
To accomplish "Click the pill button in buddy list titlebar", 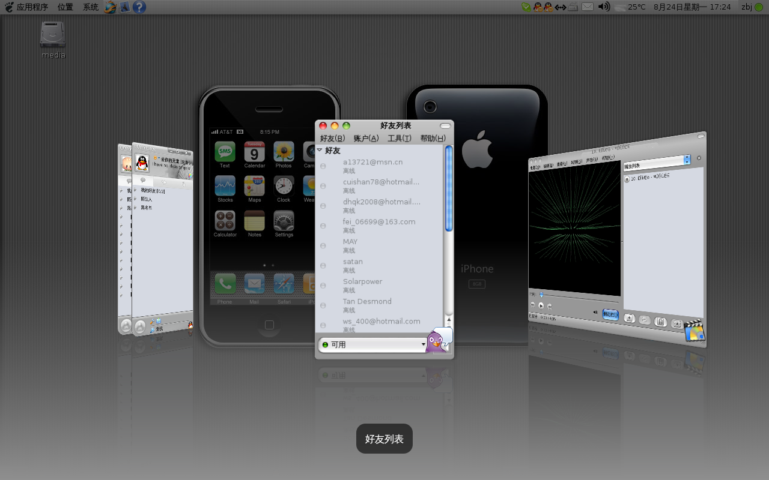I will (445, 125).
